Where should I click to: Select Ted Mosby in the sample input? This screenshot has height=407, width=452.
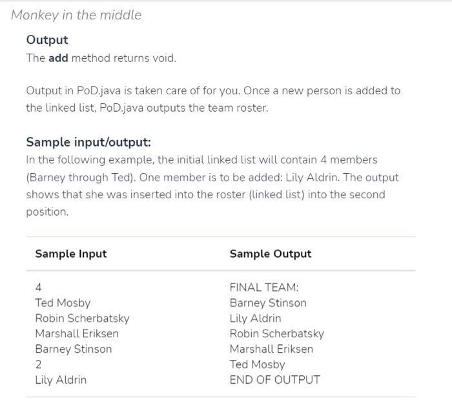[x=63, y=303]
